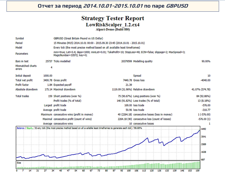Select the Profit factor value 1.84
This screenshot has height=174, width=225.
[50, 85]
